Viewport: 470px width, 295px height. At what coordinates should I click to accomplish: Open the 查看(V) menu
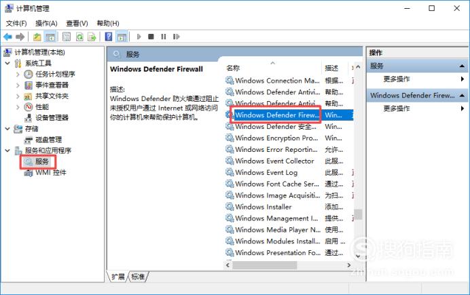(x=77, y=23)
